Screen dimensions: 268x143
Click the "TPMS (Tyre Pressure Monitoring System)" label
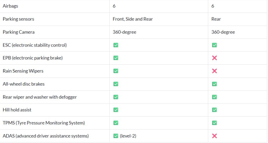coord(44,123)
